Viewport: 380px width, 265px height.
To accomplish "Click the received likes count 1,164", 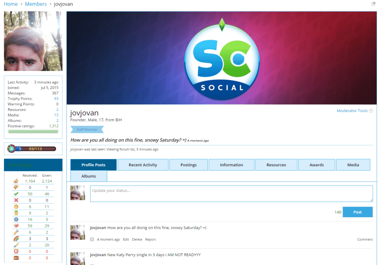I will (30, 181).
